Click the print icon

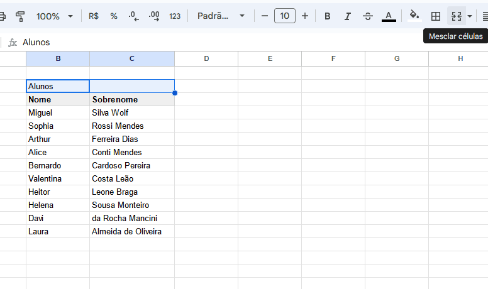tap(3, 16)
